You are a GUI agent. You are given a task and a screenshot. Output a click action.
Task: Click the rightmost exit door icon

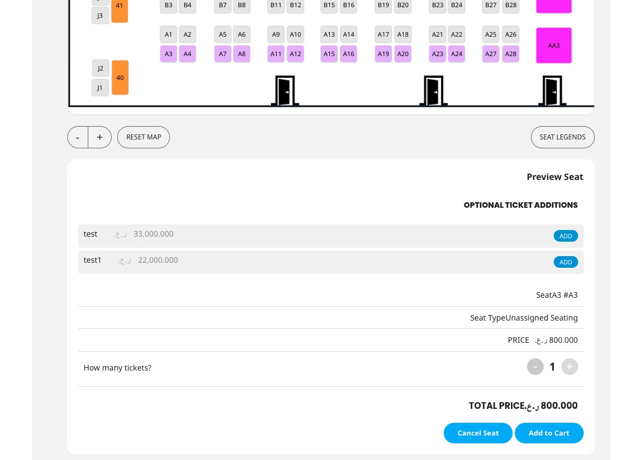click(x=552, y=91)
